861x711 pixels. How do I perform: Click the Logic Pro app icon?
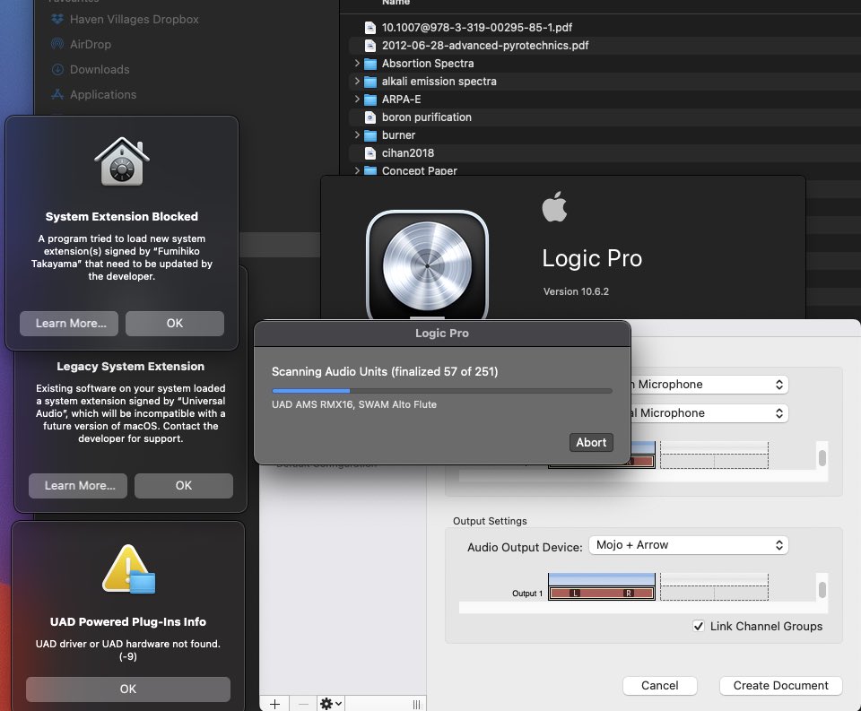tap(427, 264)
